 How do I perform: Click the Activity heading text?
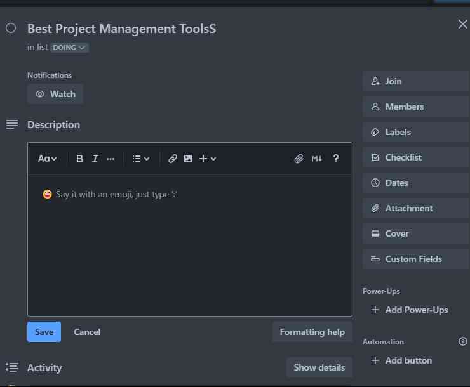click(x=44, y=368)
